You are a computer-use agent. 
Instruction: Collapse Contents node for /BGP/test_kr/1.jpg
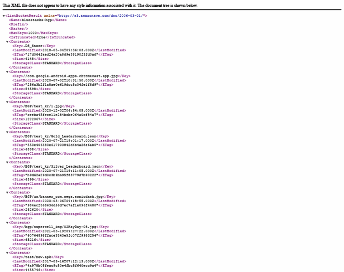(7, 102)
